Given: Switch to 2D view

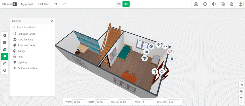Looking at the screenshot, I should 119,4.
